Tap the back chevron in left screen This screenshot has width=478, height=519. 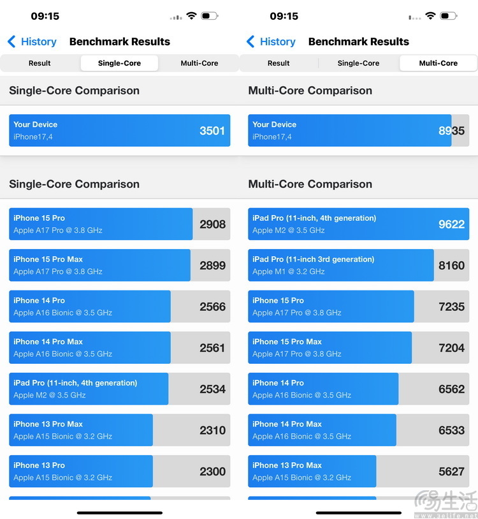pyautogui.click(x=11, y=41)
